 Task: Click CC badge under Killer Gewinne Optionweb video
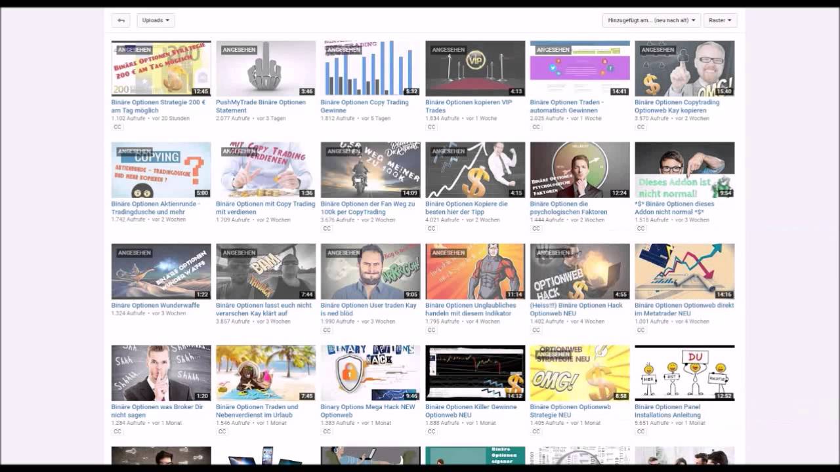pos(431,432)
